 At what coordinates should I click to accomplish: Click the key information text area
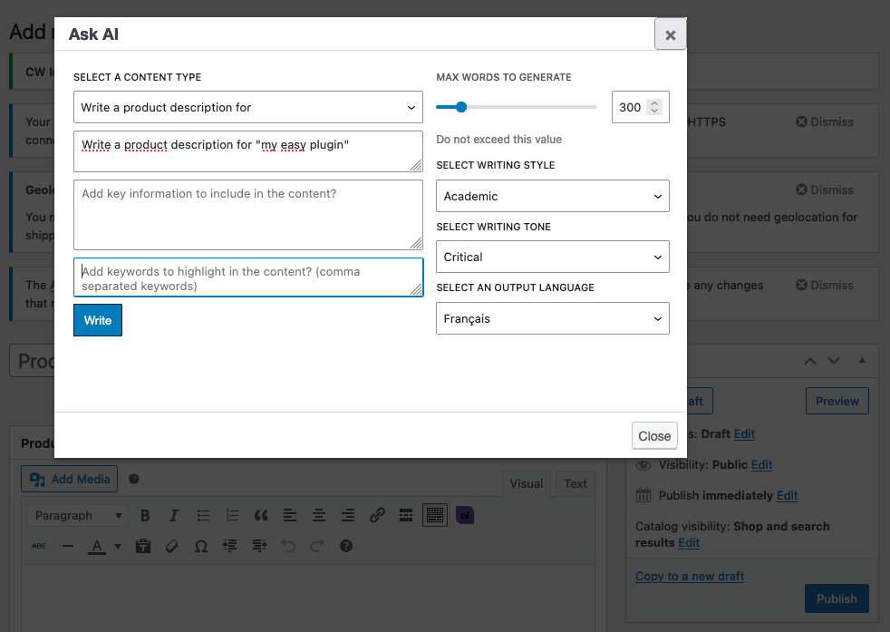[247, 215]
